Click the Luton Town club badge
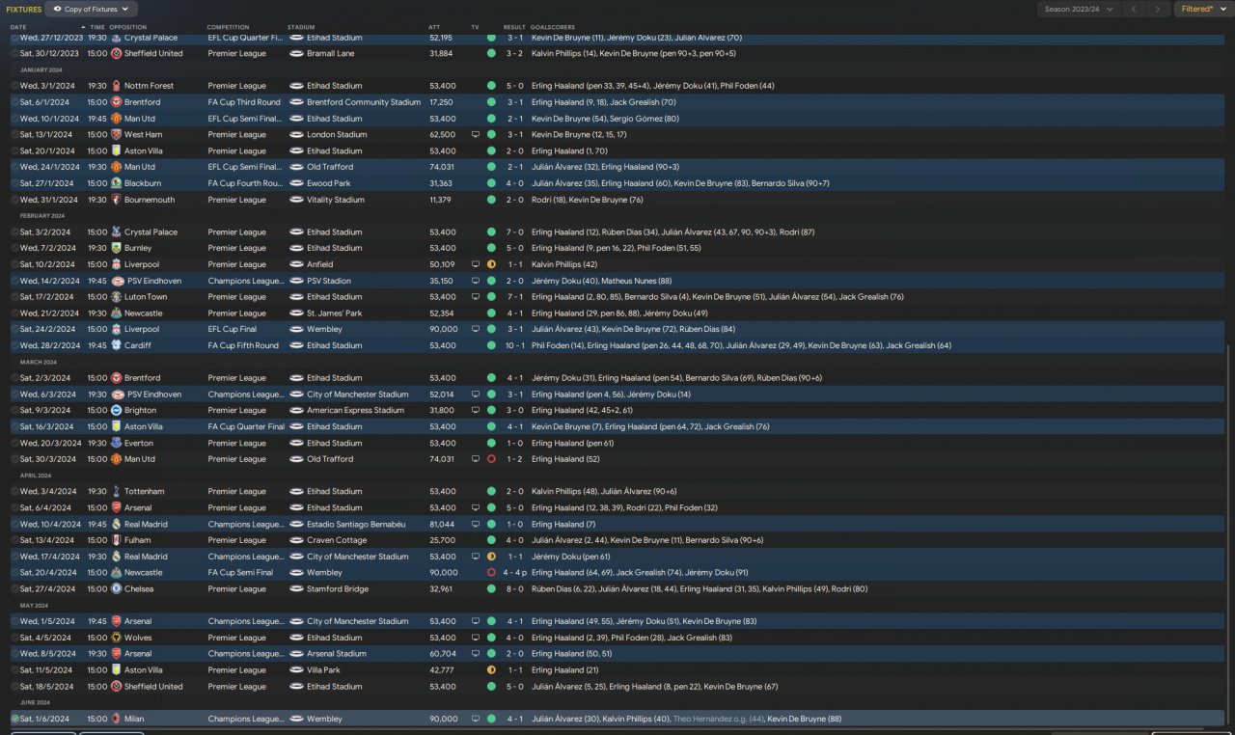 point(116,297)
